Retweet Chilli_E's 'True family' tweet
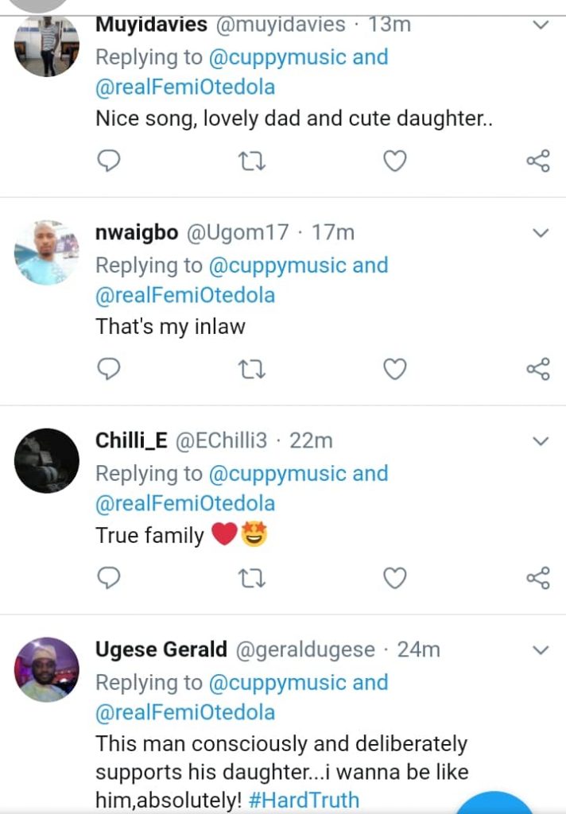 (252, 579)
